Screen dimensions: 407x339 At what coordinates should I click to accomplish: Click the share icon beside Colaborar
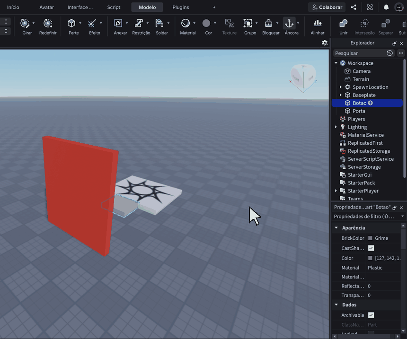pos(354,7)
